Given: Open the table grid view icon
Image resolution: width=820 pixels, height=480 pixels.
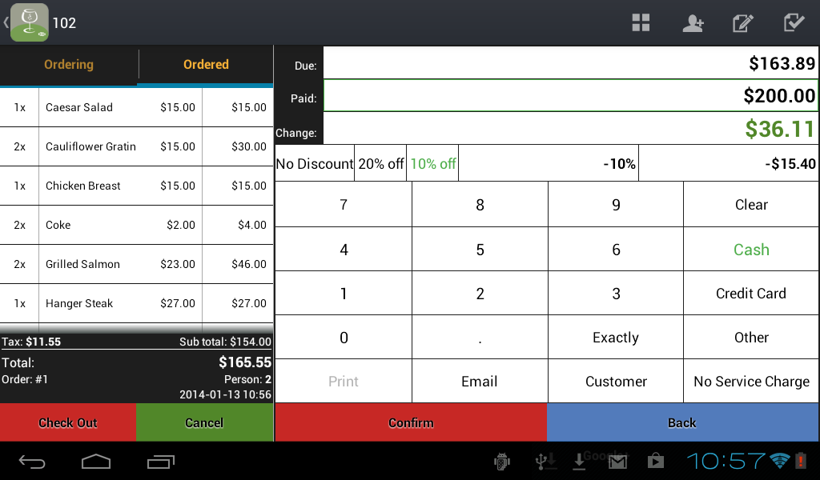Looking at the screenshot, I should 641,23.
